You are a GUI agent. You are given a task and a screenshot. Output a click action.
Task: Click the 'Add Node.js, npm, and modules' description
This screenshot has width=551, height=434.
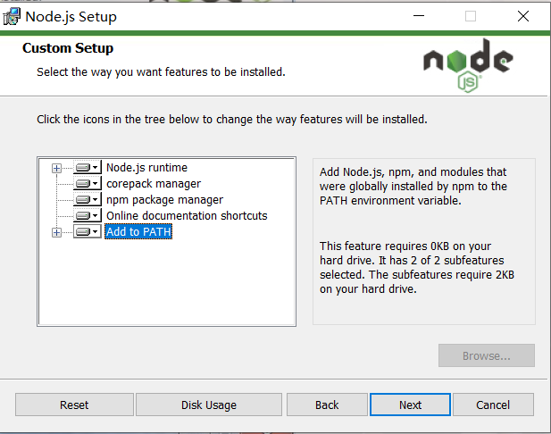pos(413,187)
